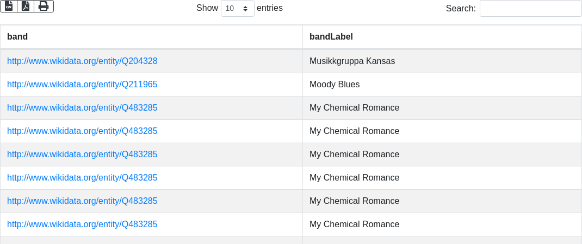Export the table as CSV

[9, 6]
